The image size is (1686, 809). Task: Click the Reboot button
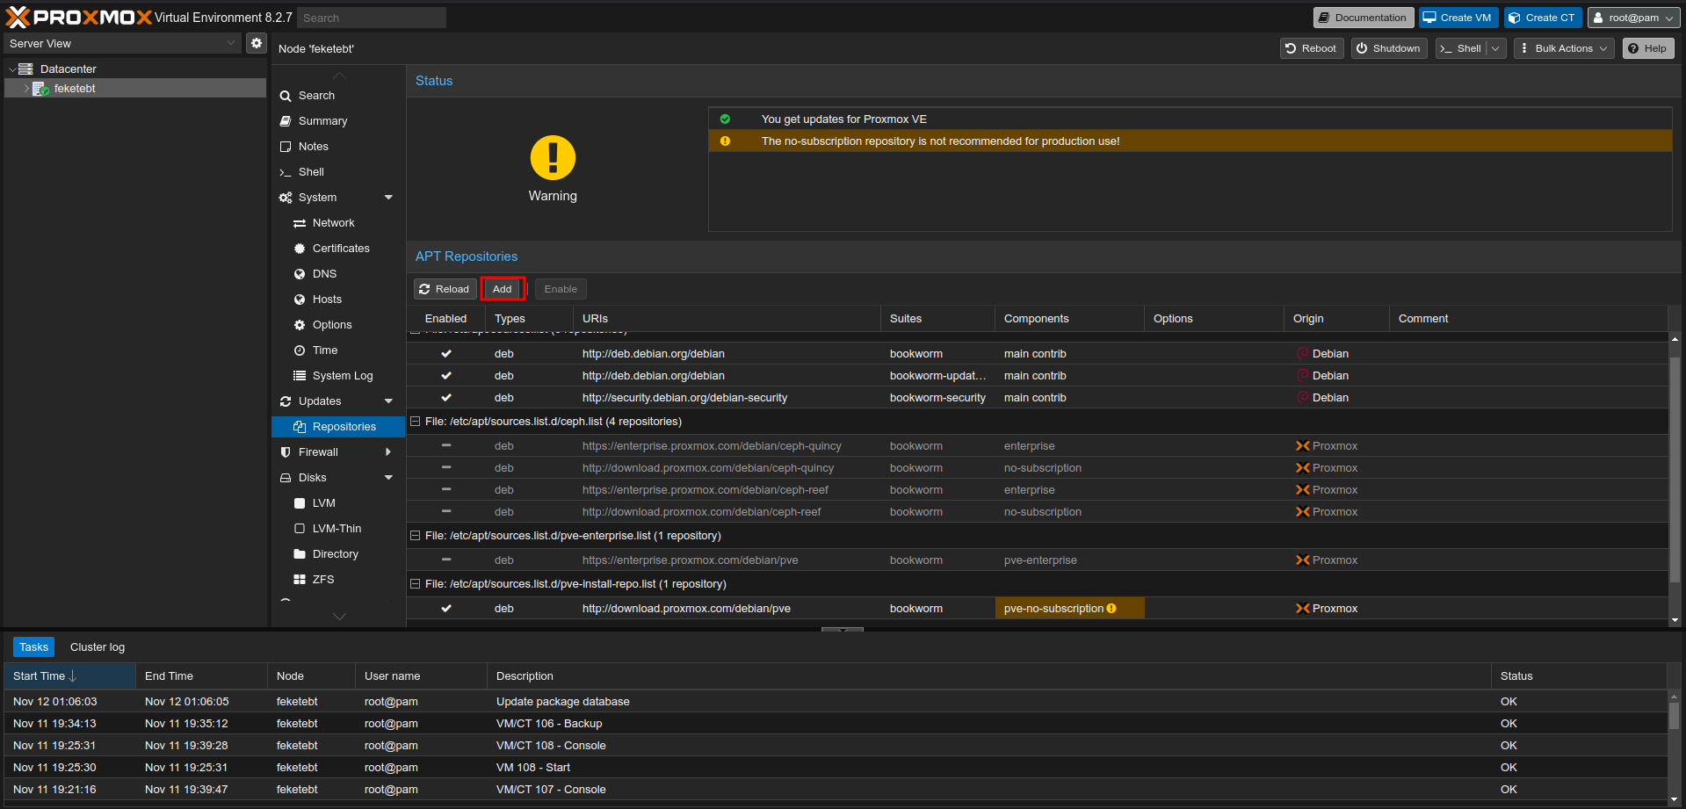point(1312,48)
